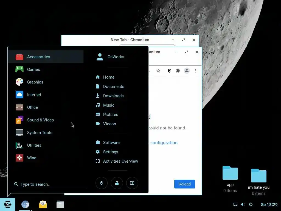Screen dimensions: 281x211
Task: Click the OnWorks username label
Action: (116, 57)
